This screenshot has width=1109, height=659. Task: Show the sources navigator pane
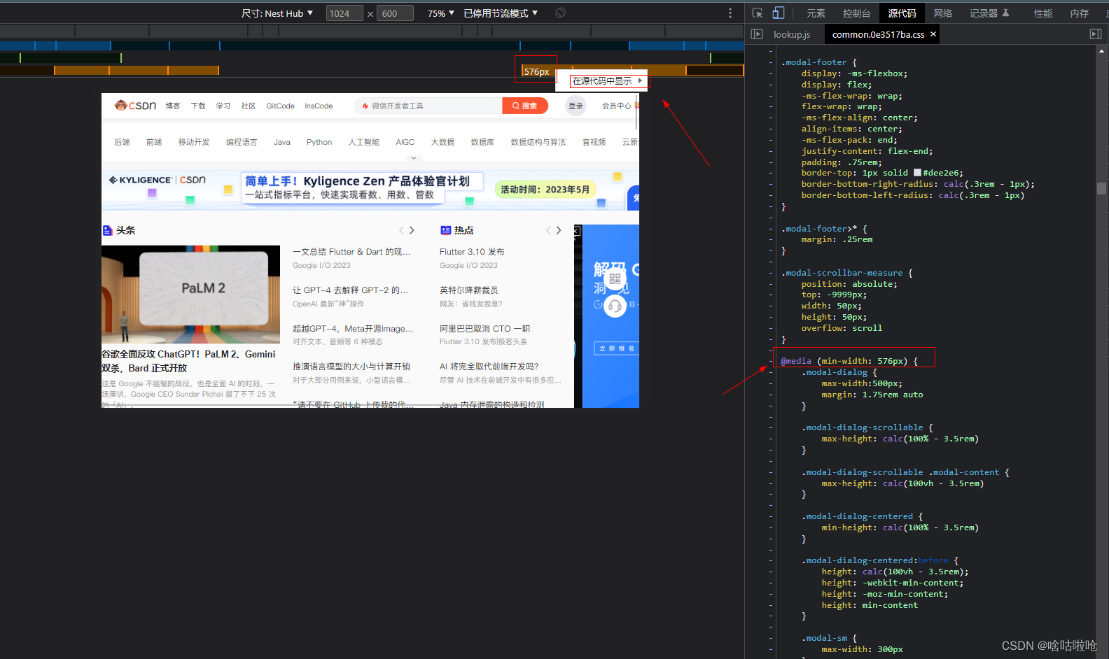(756, 34)
